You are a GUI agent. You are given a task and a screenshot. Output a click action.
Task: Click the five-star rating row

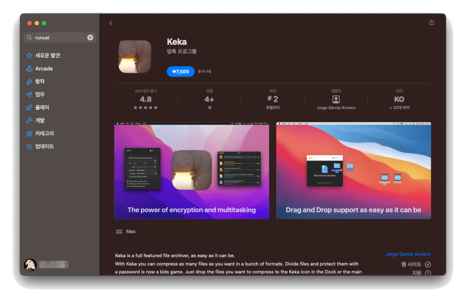145,108
